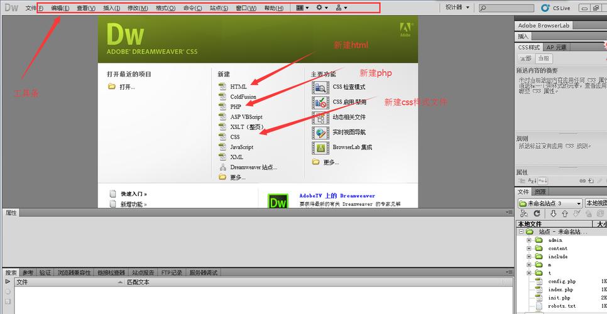
Task: Switch to the AP 元素 tab
Action: pyautogui.click(x=556, y=47)
